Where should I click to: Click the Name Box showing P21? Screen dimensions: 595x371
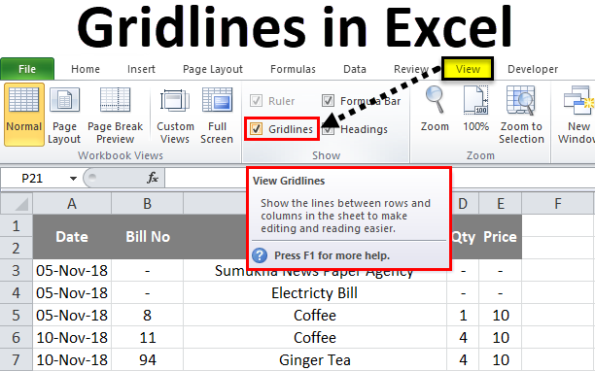click(x=32, y=178)
